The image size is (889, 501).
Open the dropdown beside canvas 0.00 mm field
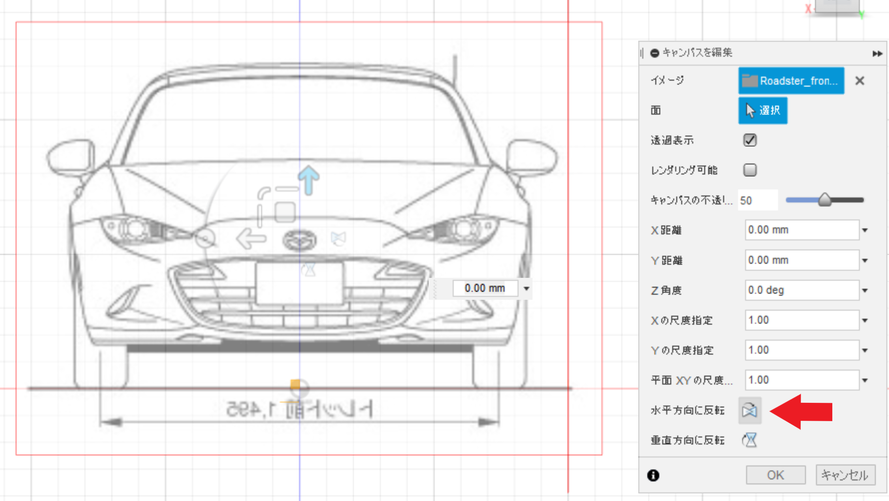point(527,288)
